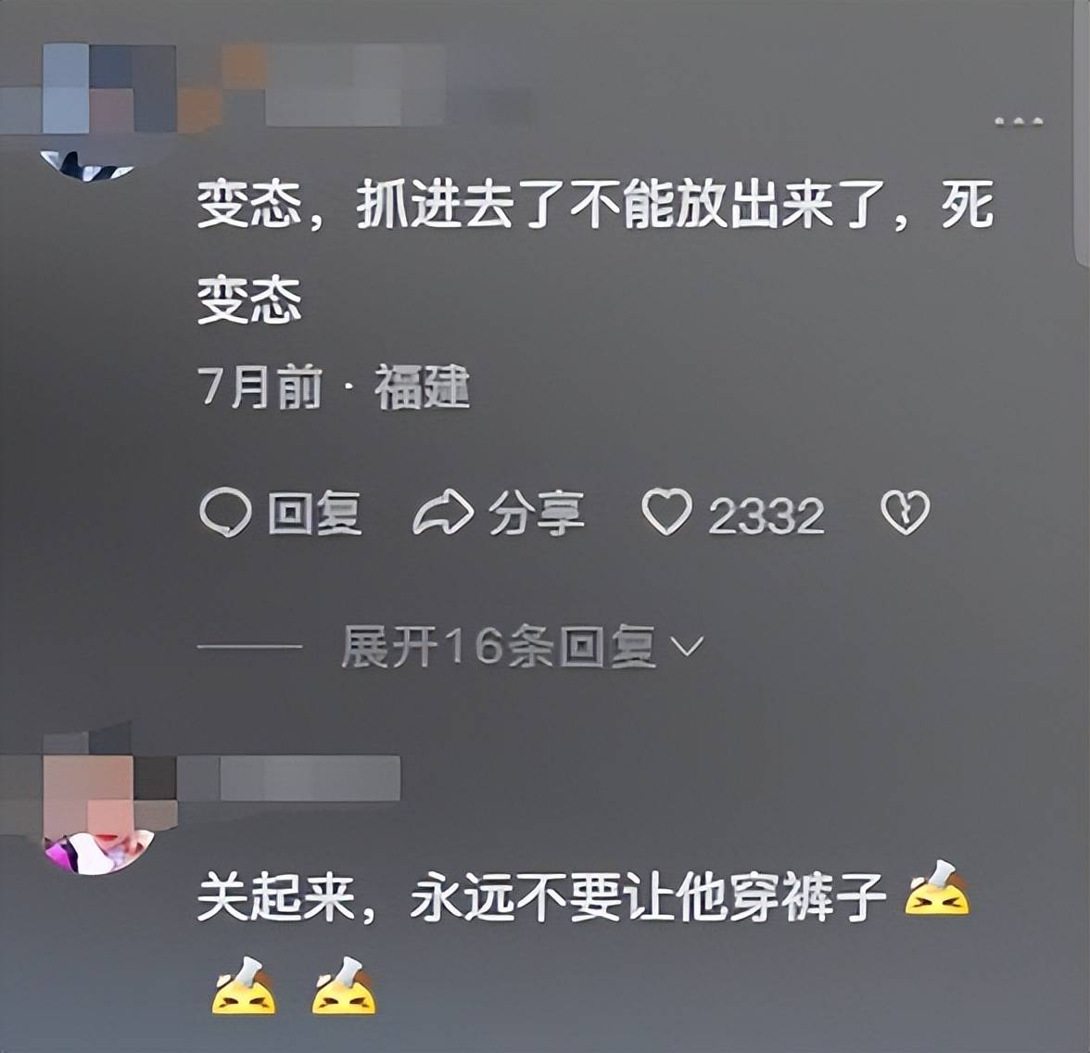Click the first facepalm emoji after 裤子

pyautogui.click(x=937, y=889)
